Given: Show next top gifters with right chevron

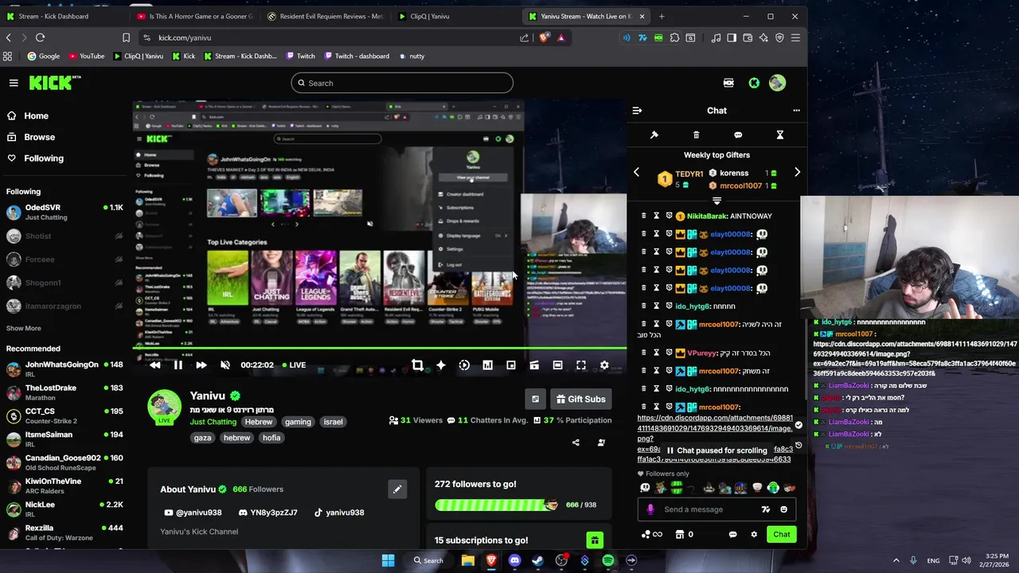Looking at the screenshot, I should 797,173.
